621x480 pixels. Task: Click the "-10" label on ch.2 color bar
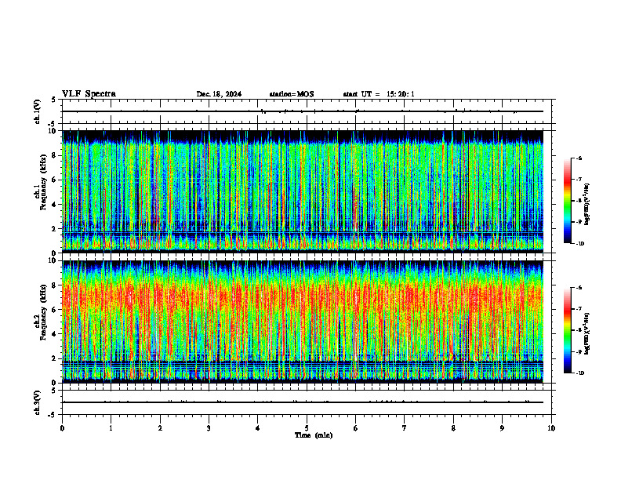(580, 373)
